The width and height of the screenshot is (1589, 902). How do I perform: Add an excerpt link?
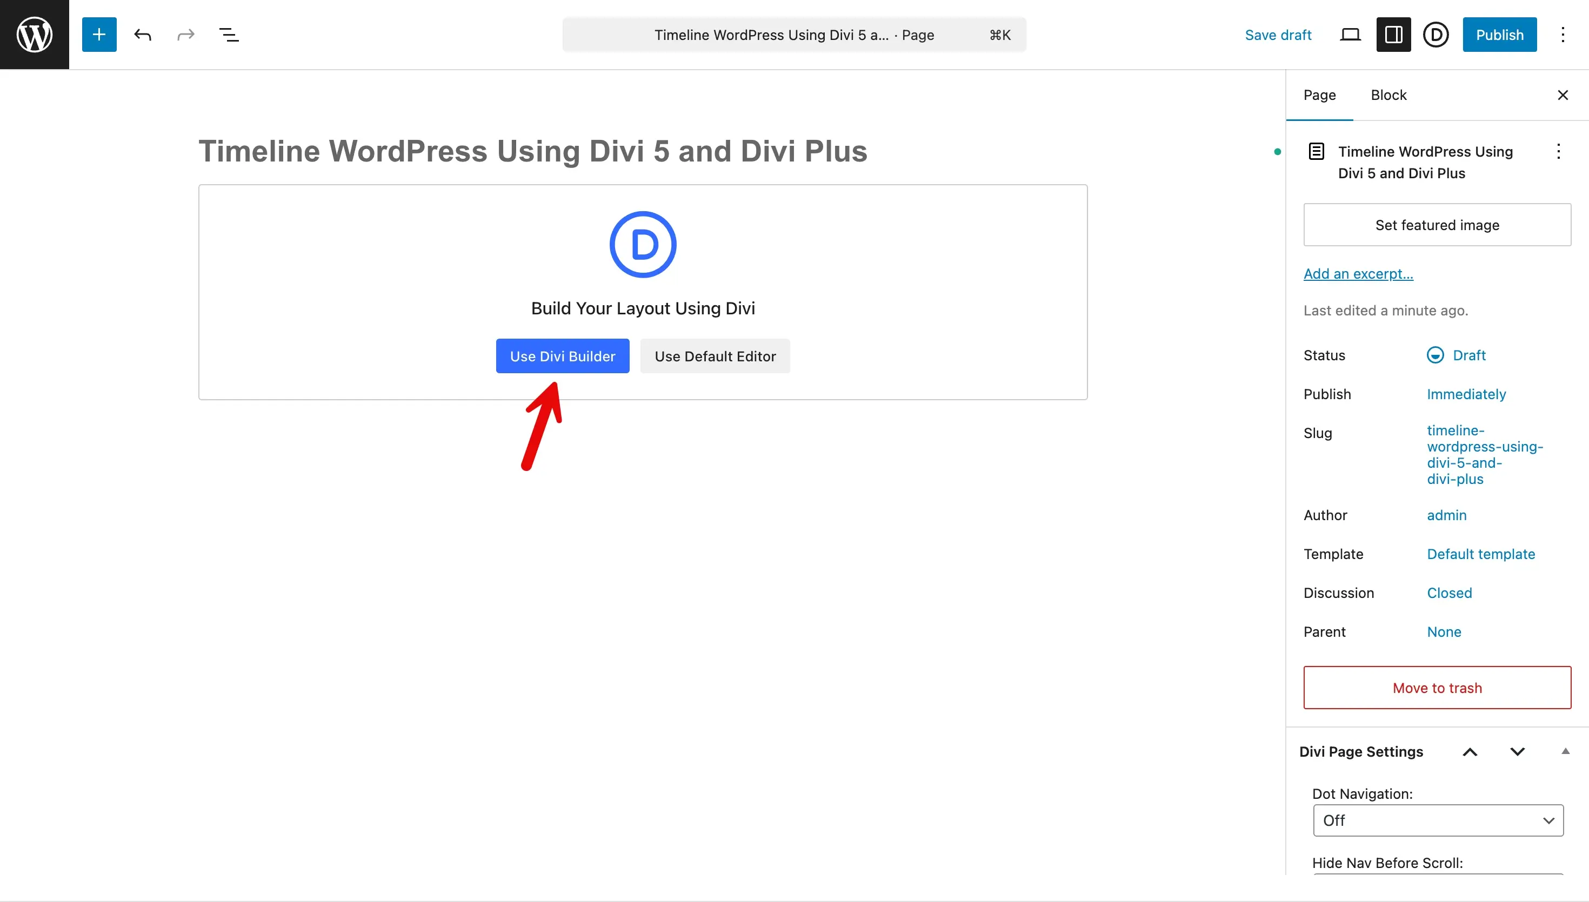1358,273
